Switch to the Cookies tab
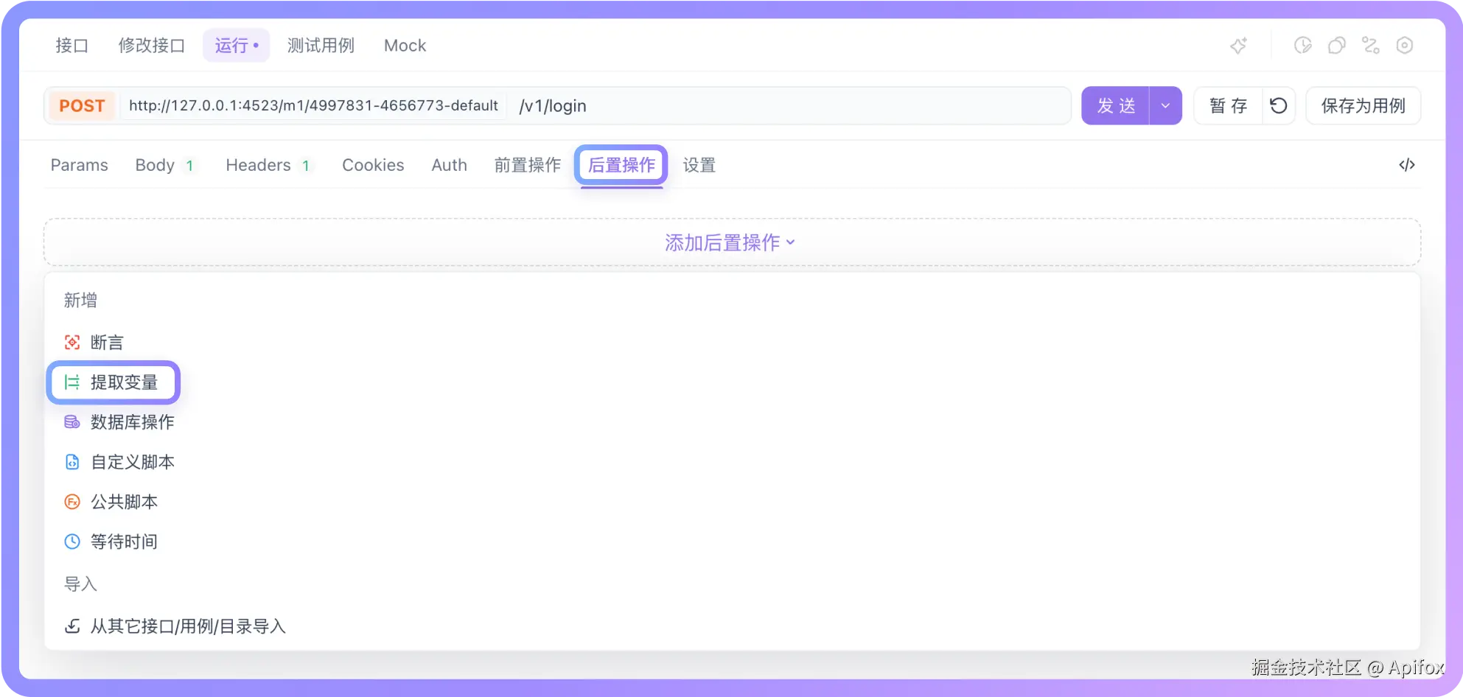The image size is (1463, 697). 373,165
